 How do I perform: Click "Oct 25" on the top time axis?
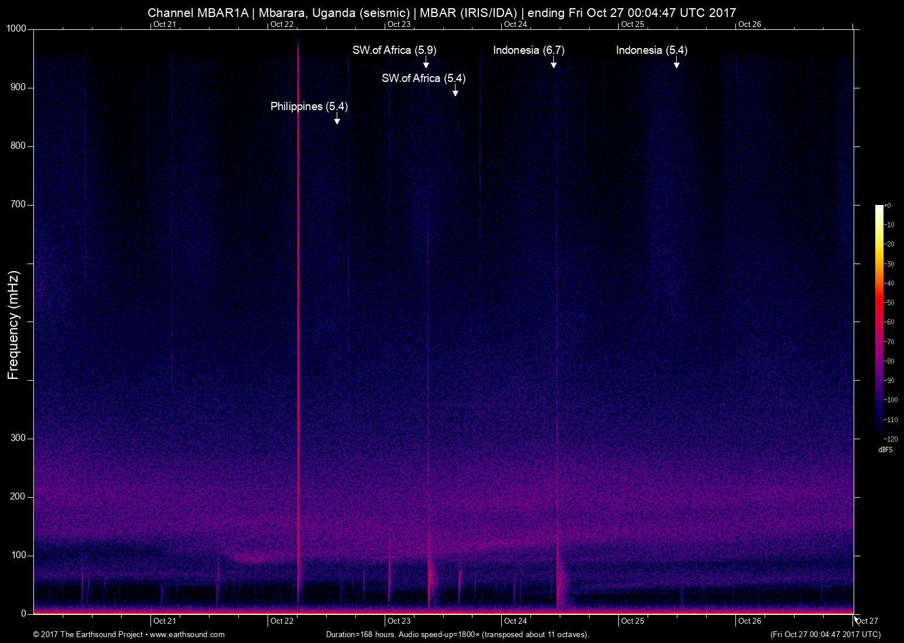pos(632,25)
